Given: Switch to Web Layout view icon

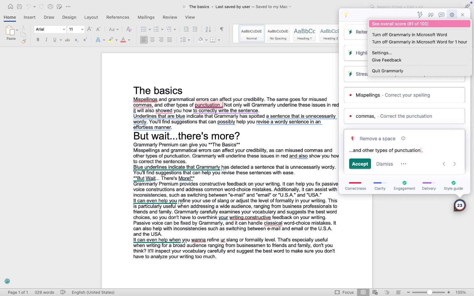Looking at the screenshot, I should pyautogui.click(x=375, y=292).
